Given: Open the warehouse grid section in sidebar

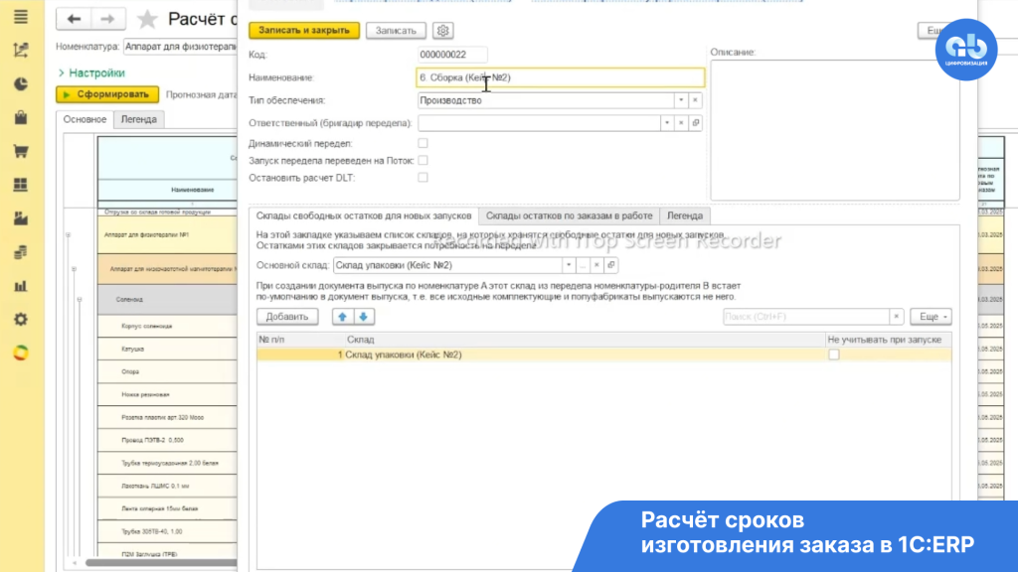Looking at the screenshot, I should (x=21, y=185).
